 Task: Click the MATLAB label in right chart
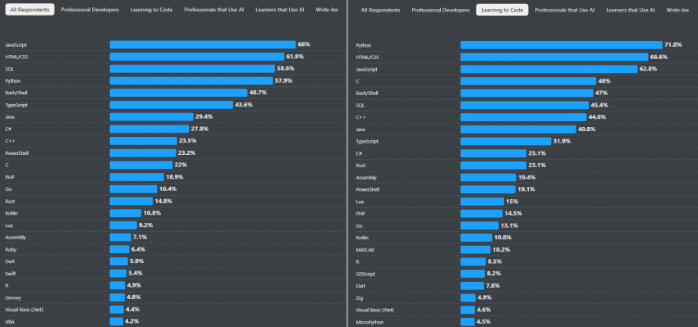point(365,250)
